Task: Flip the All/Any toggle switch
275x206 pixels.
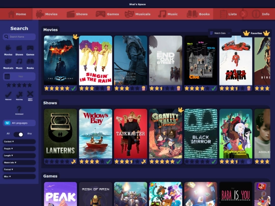Action: [19, 134]
